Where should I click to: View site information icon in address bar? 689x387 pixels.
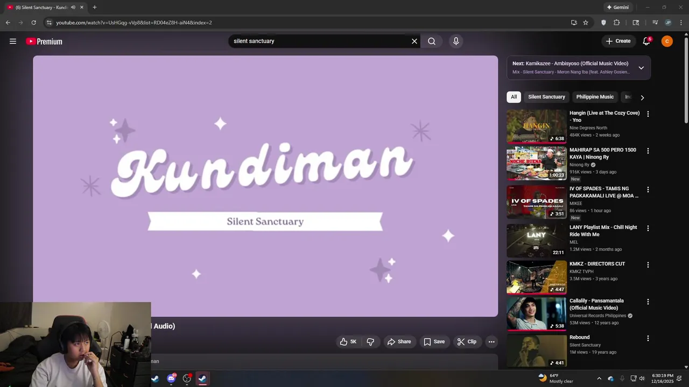(x=49, y=23)
